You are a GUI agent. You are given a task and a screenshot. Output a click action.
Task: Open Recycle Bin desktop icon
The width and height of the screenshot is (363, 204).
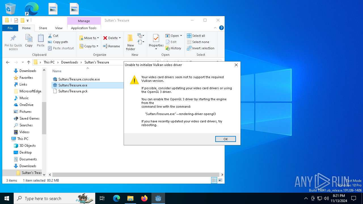[10, 8]
